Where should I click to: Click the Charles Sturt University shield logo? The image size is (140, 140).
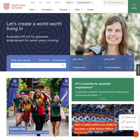click(x=6, y=6)
